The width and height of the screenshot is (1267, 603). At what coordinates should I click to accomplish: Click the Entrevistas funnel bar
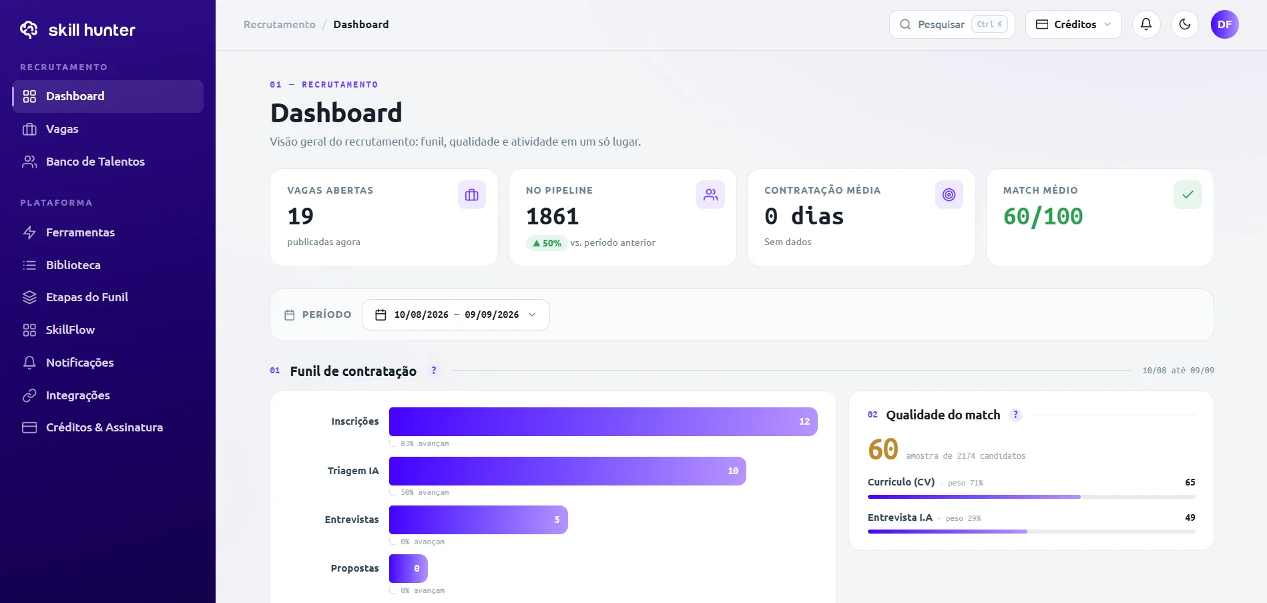[479, 520]
